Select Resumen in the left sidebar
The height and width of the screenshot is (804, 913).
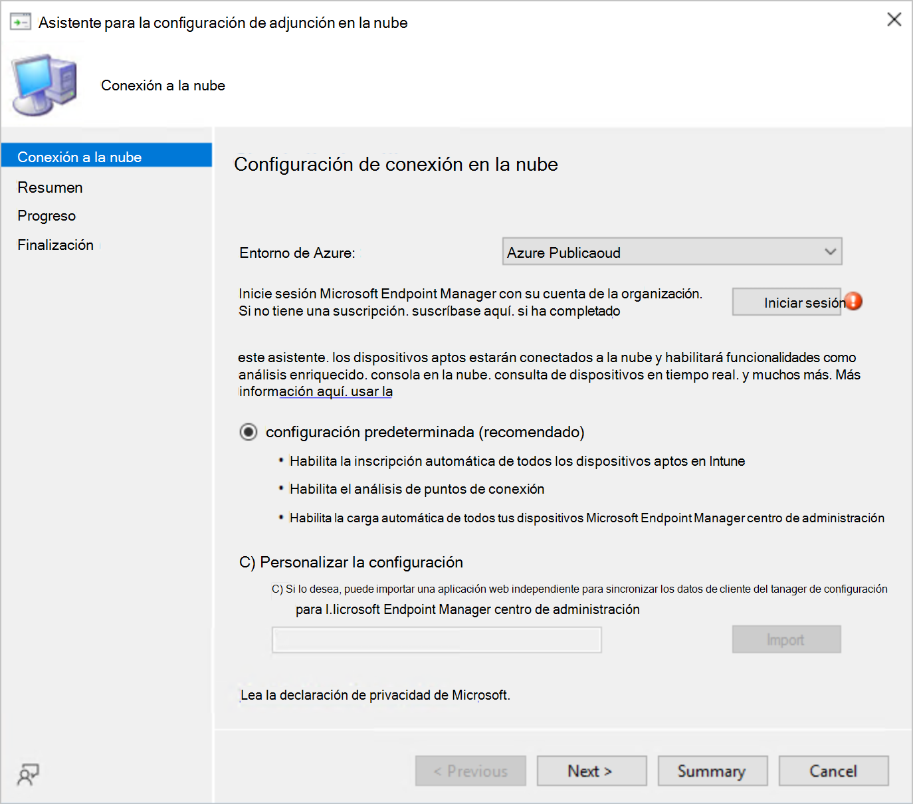[50, 187]
